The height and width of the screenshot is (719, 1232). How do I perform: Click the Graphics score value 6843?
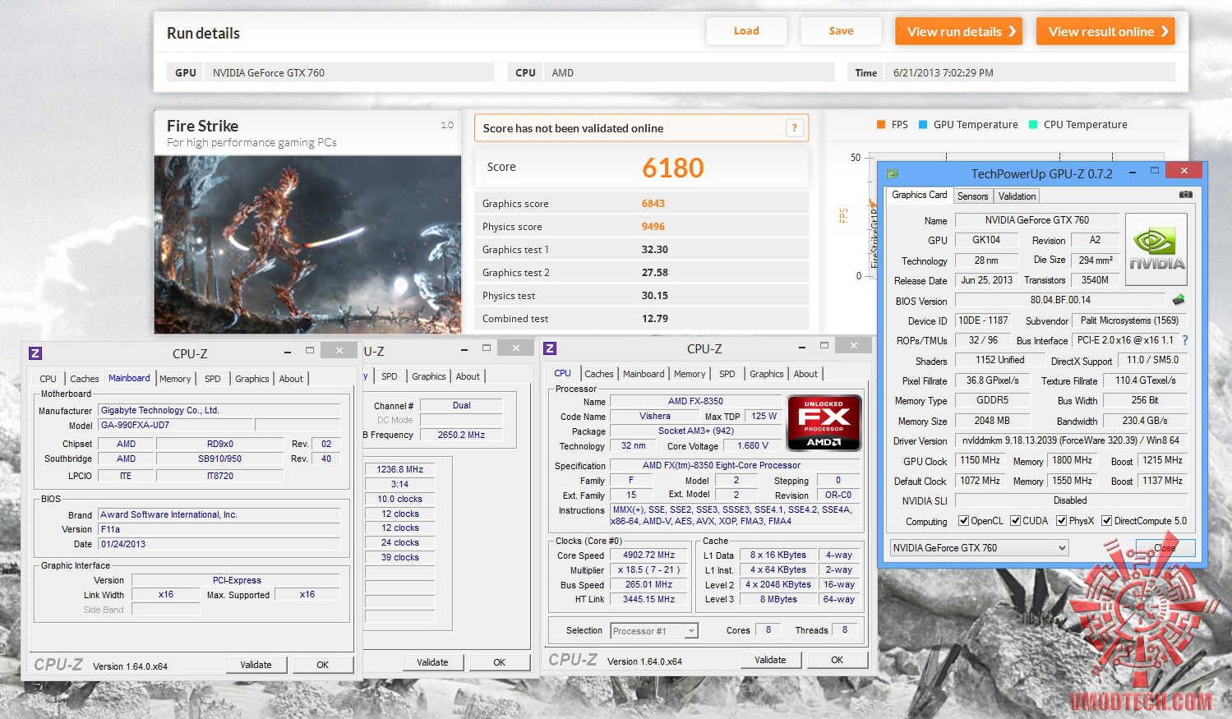[x=653, y=204]
